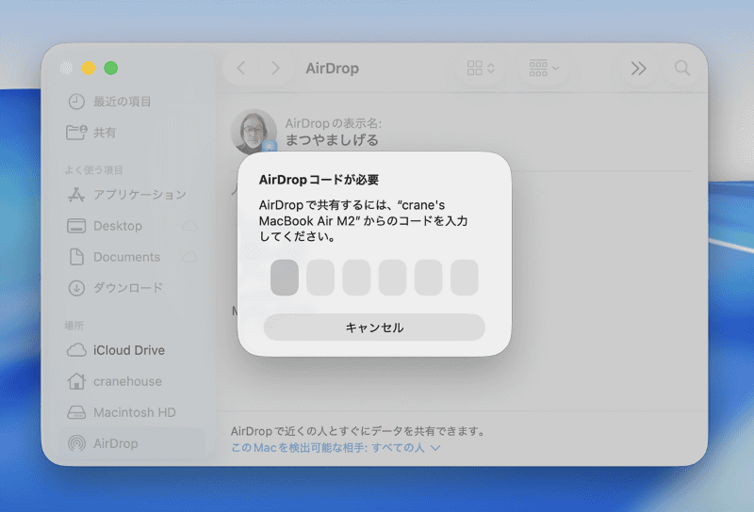
Task: Click the fifth AirDrop code digit box
Action: (429, 278)
